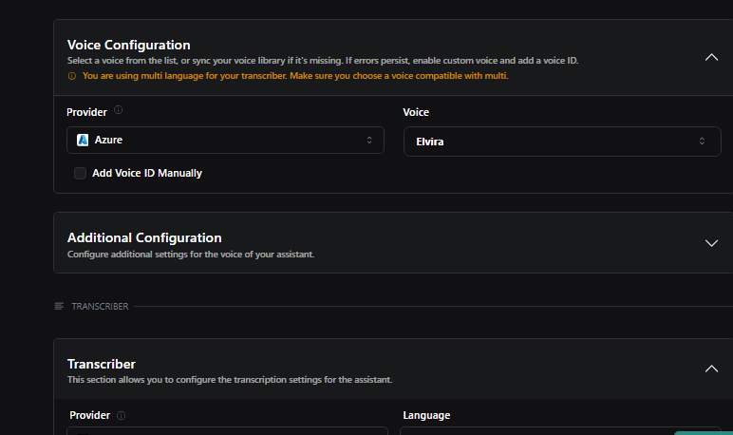Click the transcriber Language field below its label

coord(560,431)
